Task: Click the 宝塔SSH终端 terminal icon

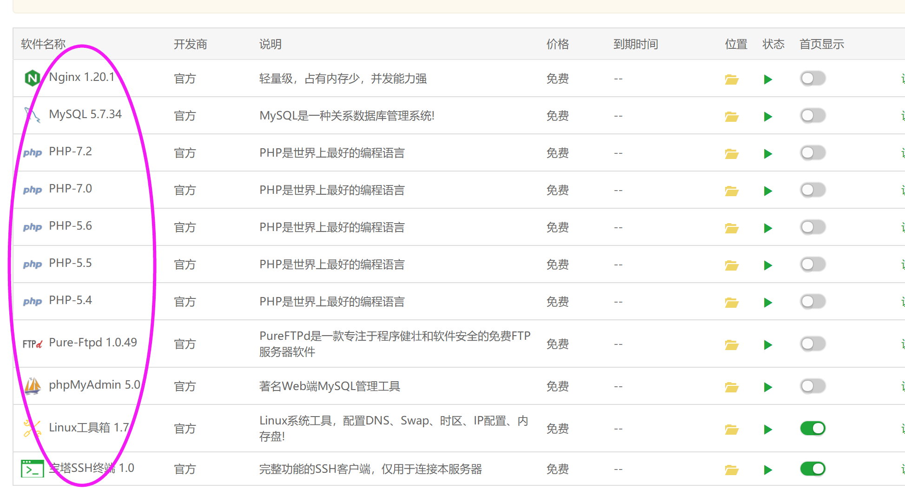Action: pos(32,469)
